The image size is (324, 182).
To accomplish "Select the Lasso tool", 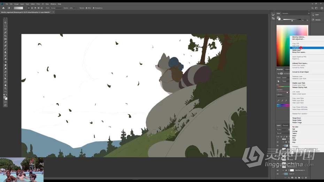I will pos(5,29).
